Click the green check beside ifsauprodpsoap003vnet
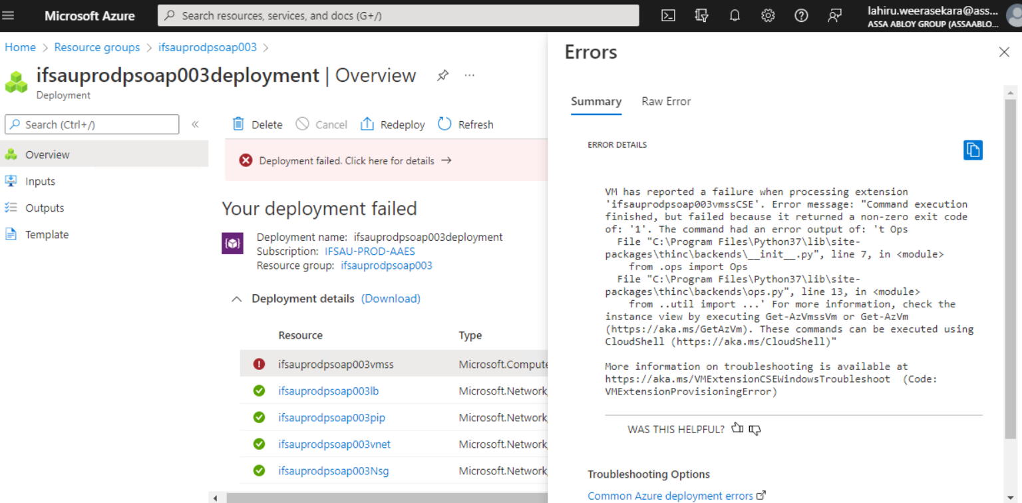The height and width of the screenshot is (503, 1022). pos(259,444)
